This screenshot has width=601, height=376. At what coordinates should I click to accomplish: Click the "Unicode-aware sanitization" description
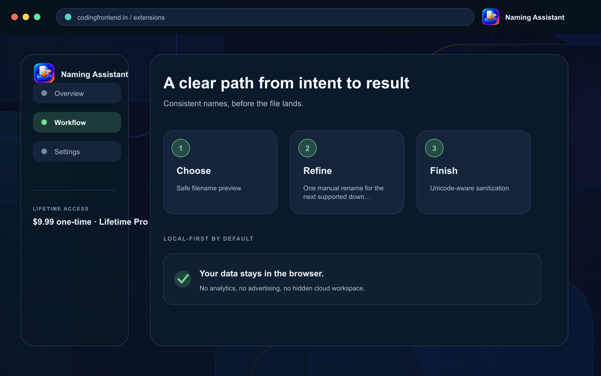470,188
